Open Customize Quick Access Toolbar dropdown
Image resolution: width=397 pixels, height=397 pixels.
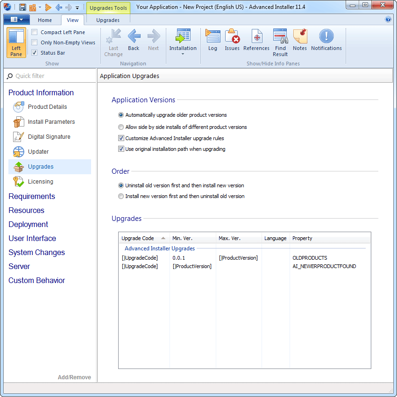[77, 8]
